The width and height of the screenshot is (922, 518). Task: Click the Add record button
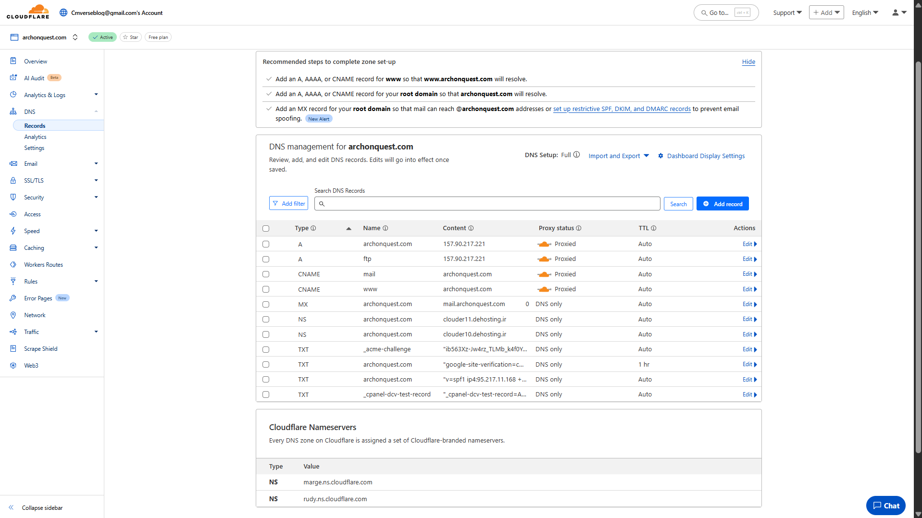722,204
